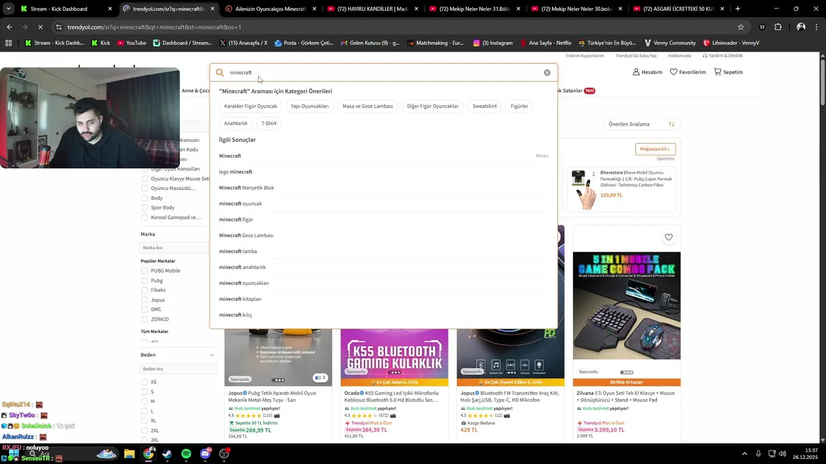Image resolution: width=826 pixels, height=464 pixels.
Task: Open File Explorer in the taskbar
Action: pyautogui.click(x=129, y=454)
